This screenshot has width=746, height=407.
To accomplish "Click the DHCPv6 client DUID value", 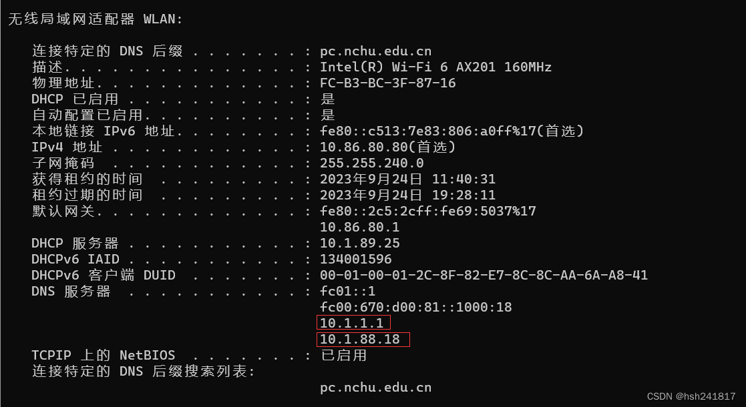I will tap(484, 276).
